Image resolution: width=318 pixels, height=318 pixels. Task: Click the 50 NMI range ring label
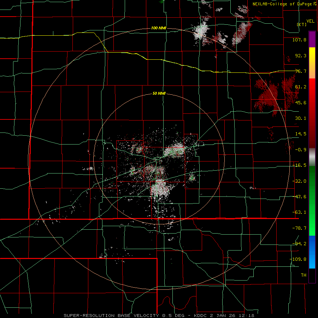point(159,94)
